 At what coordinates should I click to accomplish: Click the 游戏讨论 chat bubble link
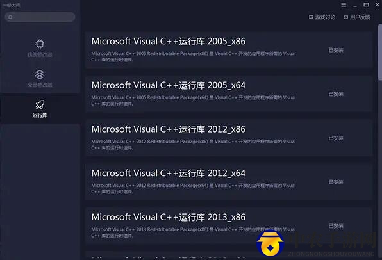(x=322, y=17)
